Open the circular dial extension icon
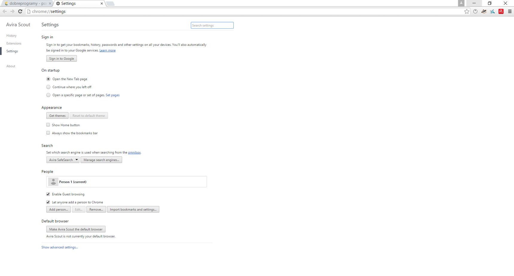The image size is (514, 276). 475,11
